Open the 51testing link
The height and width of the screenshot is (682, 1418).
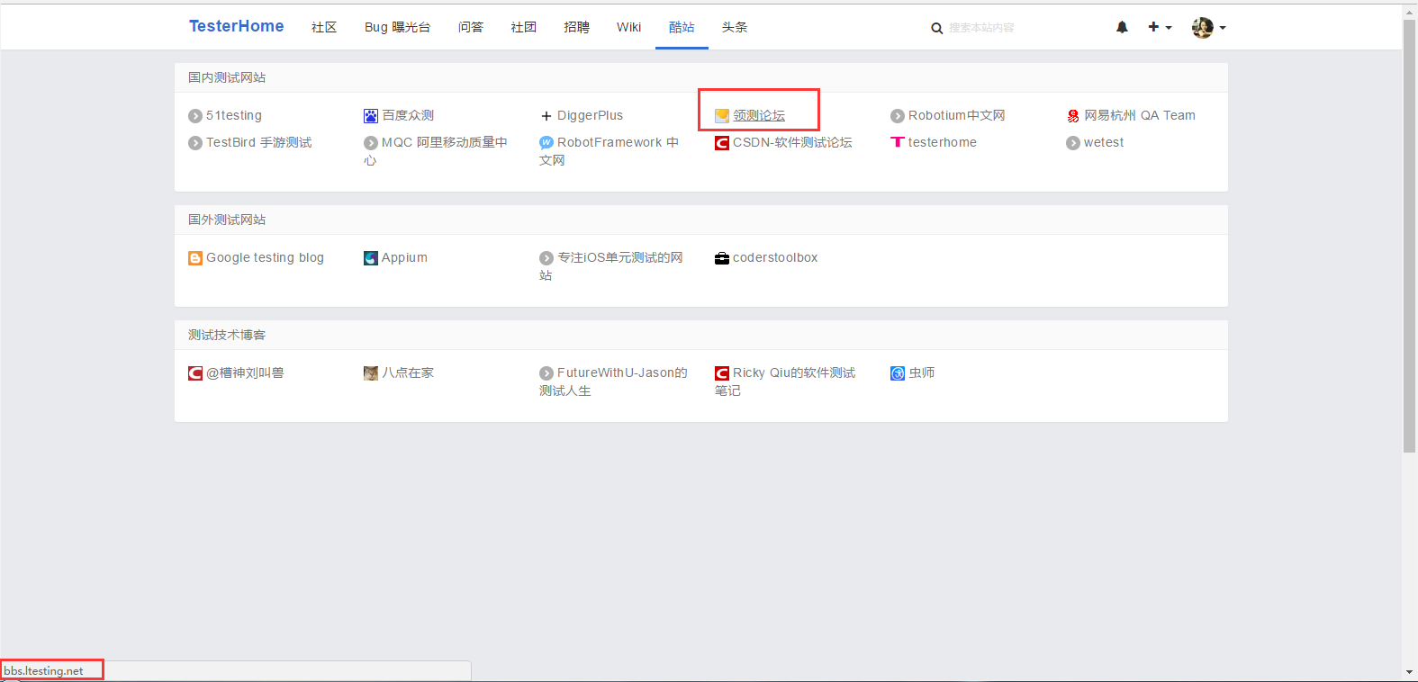tap(234, 115)
